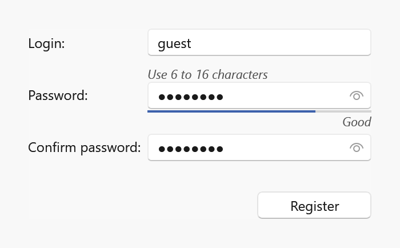Click blank form area left of Register button
Screen dimensions: 400x248
(x=143, y=206)
